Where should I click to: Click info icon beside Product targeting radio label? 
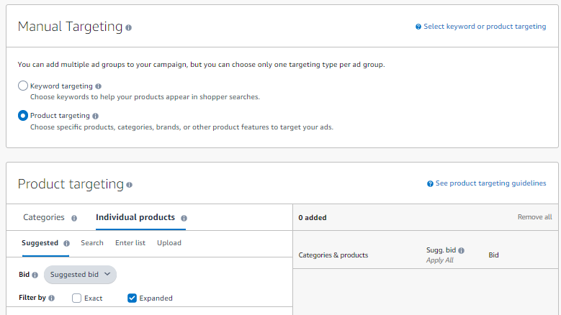(96, 116)
